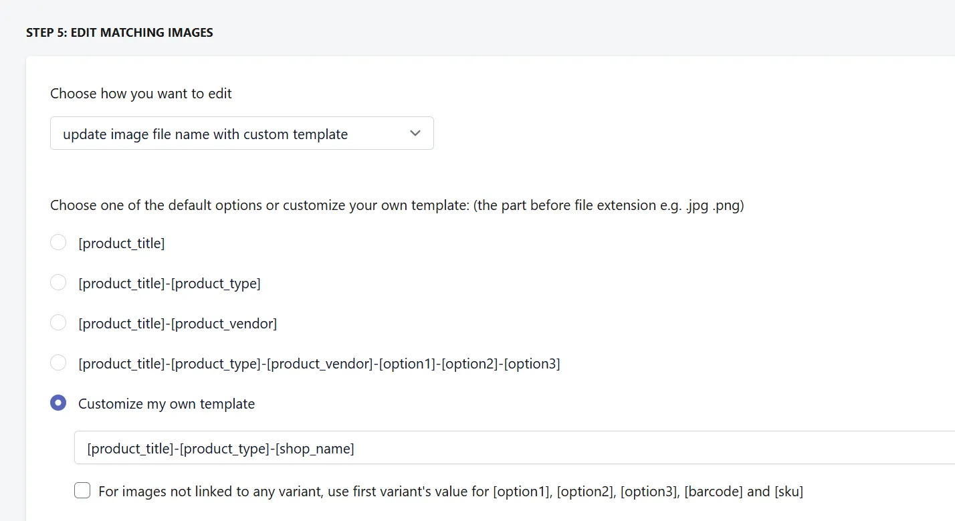955x521 pixels.
Task: Click 'update image file name with custom template' text
Action: [205, 134]
